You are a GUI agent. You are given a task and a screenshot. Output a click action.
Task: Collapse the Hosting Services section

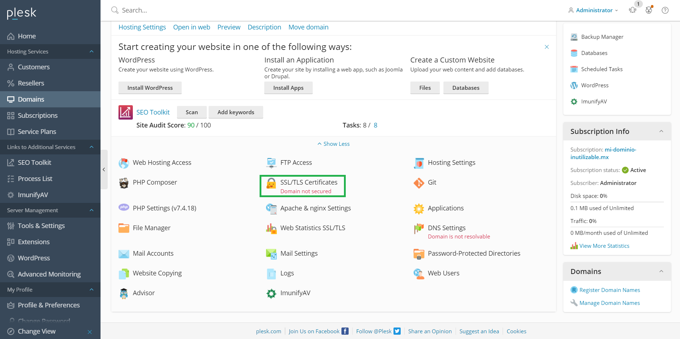[x=92, y=52]
